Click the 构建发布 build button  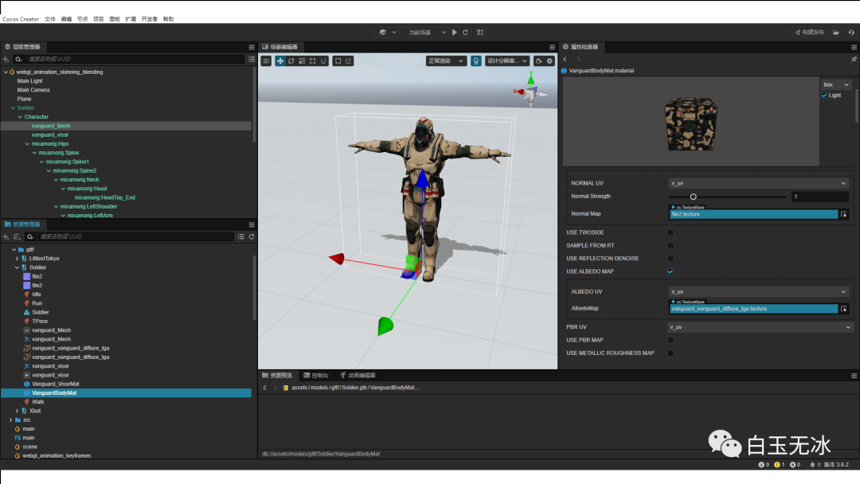809,33
